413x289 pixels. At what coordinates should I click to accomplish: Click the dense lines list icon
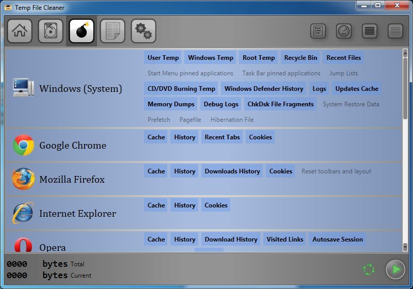click(x=370, y=31)
